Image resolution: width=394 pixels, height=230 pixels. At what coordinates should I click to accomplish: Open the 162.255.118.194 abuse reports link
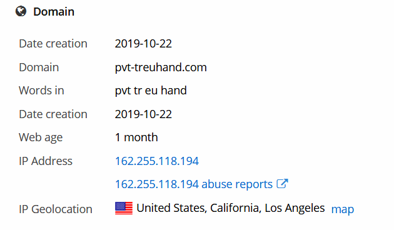click(194, 184)
